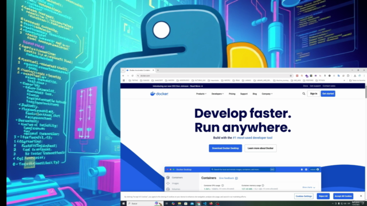Click the Get started button
367x206 pixels.
(x=328, y=94)
